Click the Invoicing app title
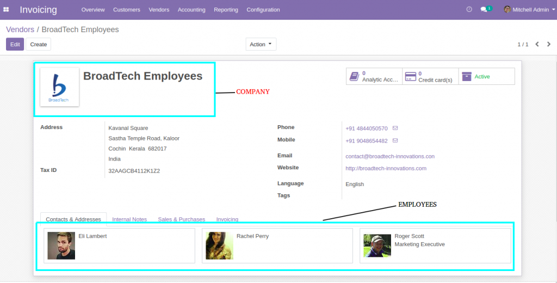 point(39,10)
